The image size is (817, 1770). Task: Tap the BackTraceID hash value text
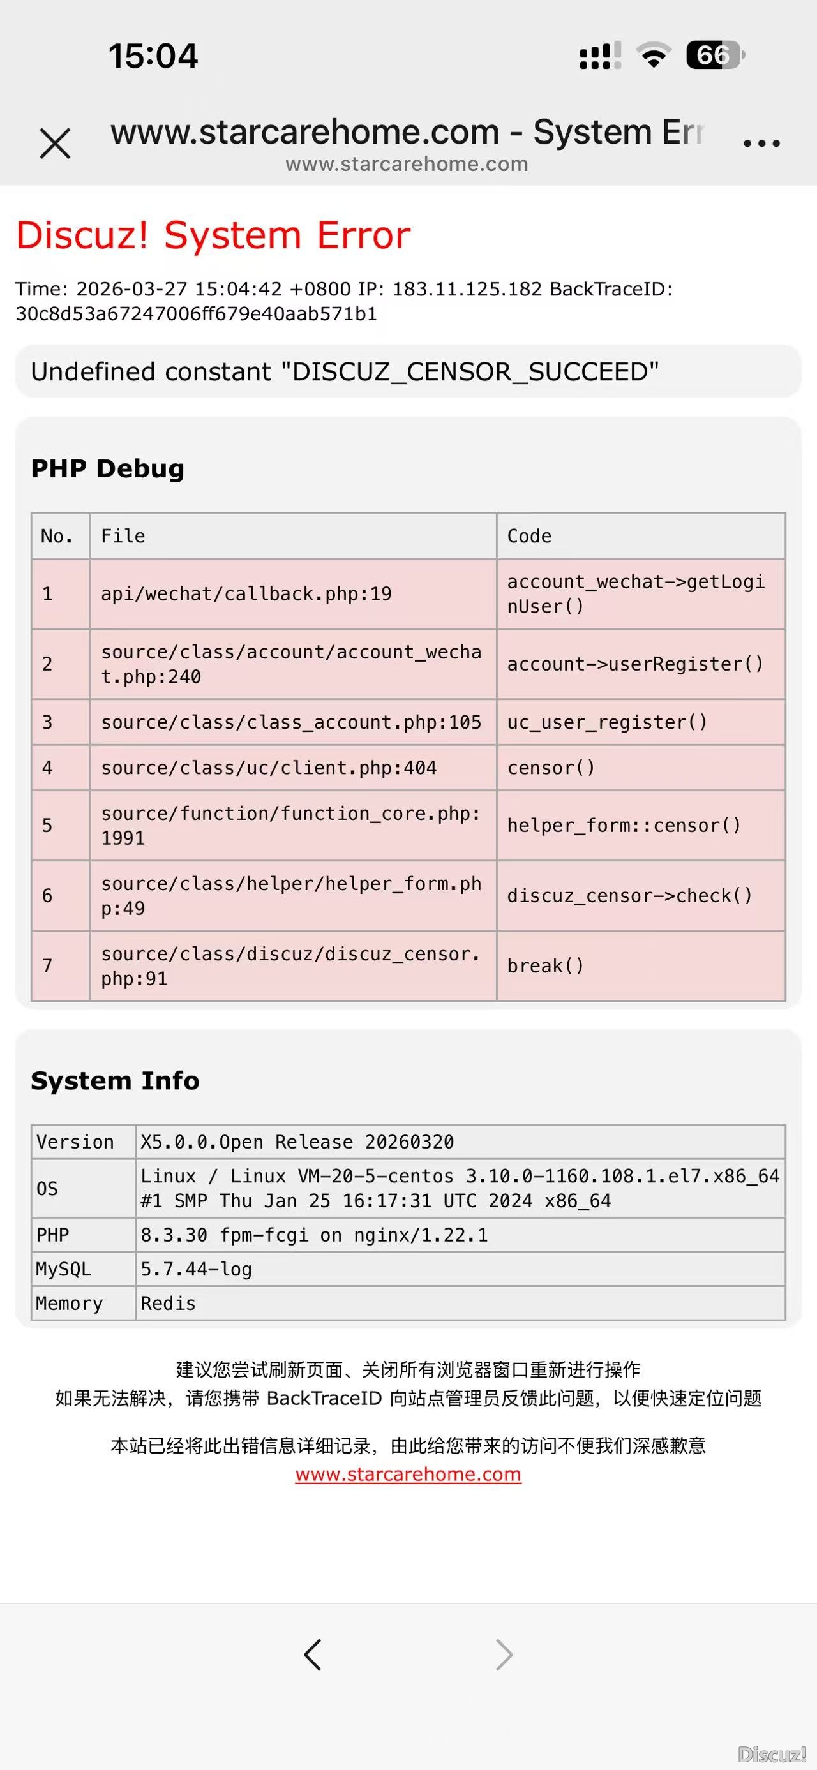pyautogui.click(x=197, y=314)
